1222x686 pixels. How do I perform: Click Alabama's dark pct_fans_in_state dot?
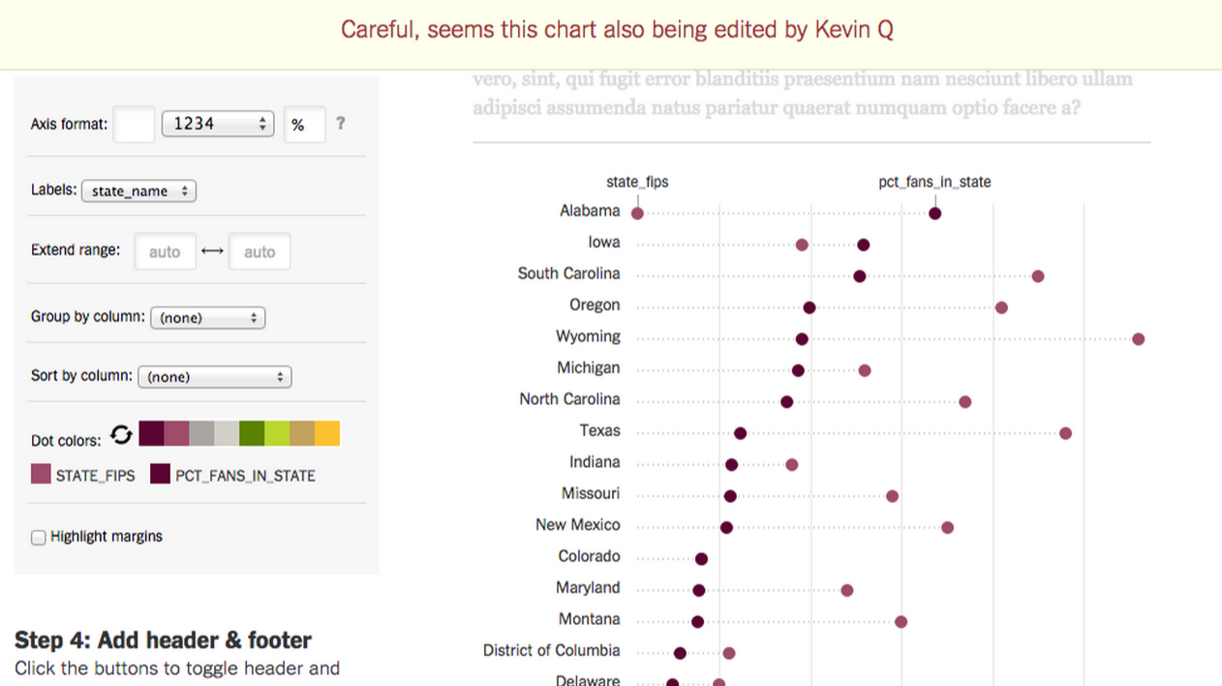[934, 213]
